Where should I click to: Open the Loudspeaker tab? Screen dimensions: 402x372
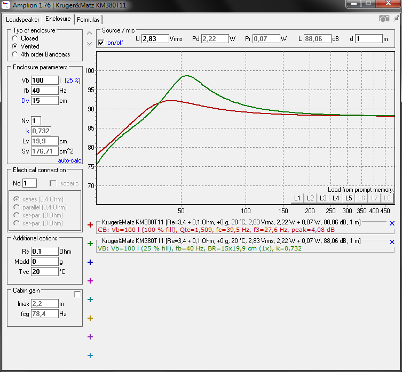22,20
